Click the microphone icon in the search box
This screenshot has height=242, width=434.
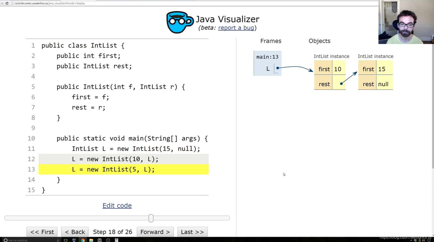point(58,240)
